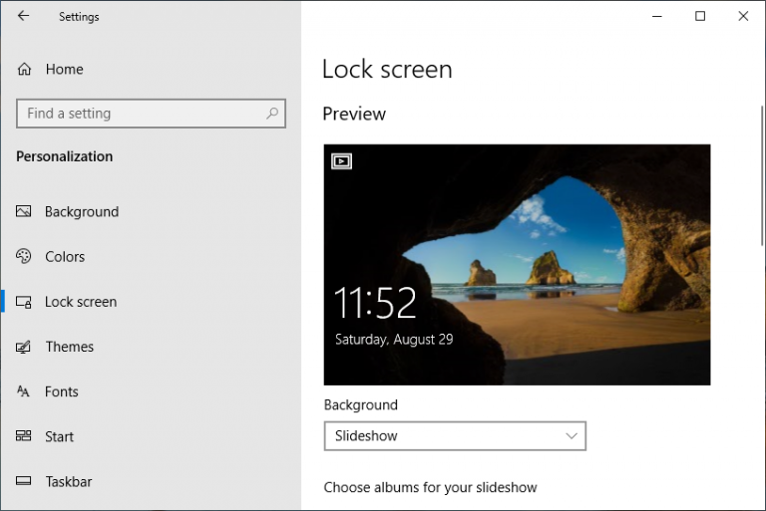This screenshot has width=766, height=511.
Task: Switch to the Colors section
Action: click(65, 257)
